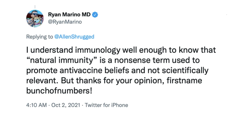This screenshot has width=249, height=119.
Task: Click the thread connector line above the avatar
Action: pos(35,7)
